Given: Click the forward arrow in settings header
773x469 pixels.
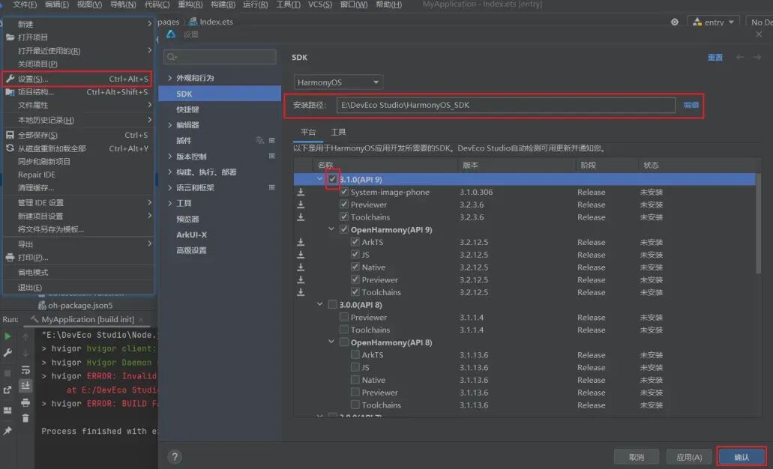Looking at the screenshot, I should click(757, 57).
